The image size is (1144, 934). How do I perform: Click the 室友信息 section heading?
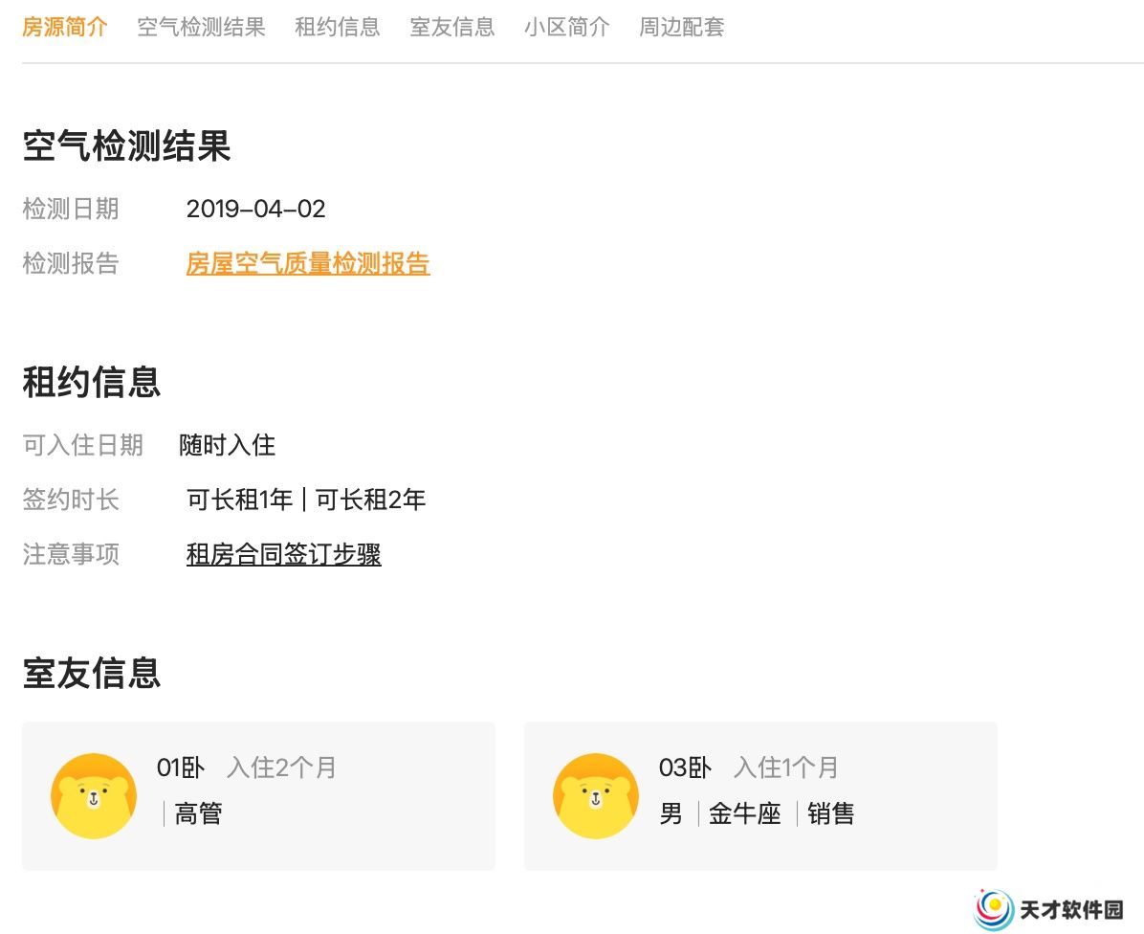click(92, 673)
